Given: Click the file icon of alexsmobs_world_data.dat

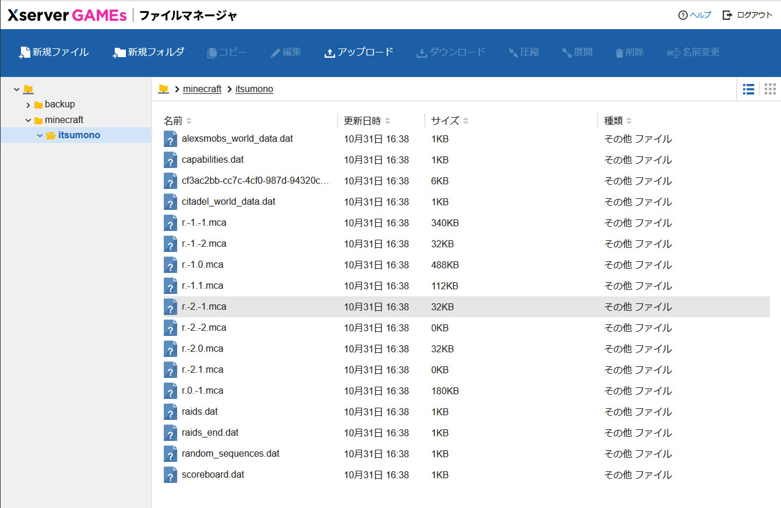Looking at the screenshot, I should tap(170, 139).
